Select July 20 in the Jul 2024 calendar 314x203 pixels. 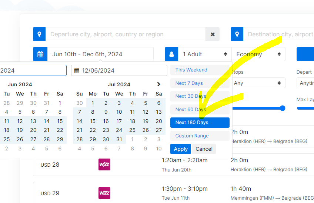(159, 121)
